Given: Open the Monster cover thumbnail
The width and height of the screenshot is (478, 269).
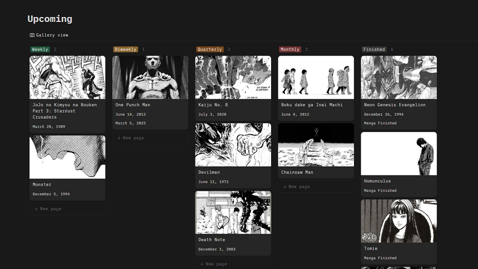Looking at the screenshot, I should [68, 157].
